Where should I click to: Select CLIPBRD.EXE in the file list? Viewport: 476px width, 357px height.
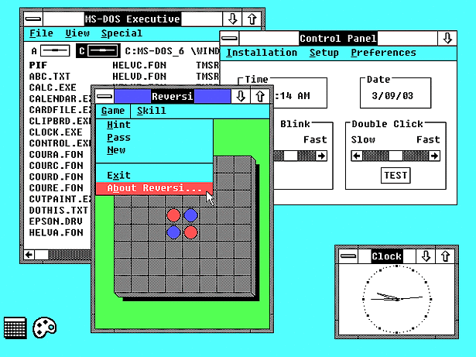point(60,121)
